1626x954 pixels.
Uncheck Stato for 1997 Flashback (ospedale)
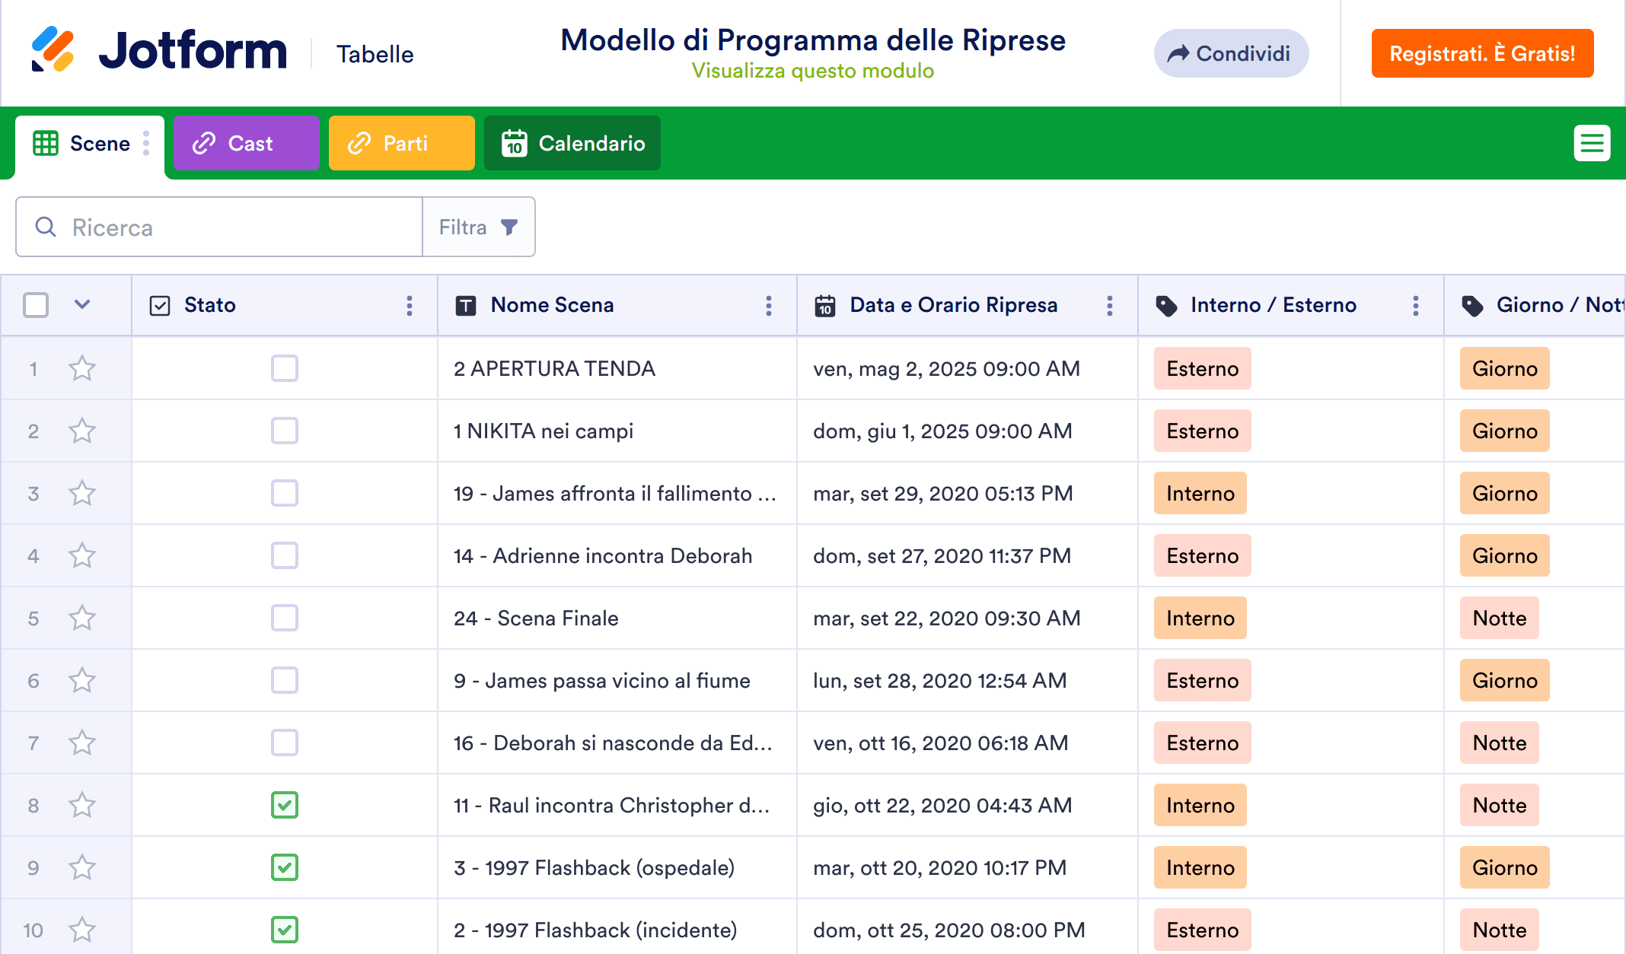pos(285,868)
